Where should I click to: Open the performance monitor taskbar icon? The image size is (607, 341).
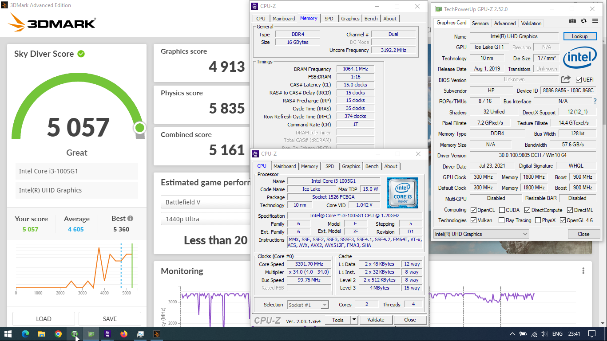point(140,334)
